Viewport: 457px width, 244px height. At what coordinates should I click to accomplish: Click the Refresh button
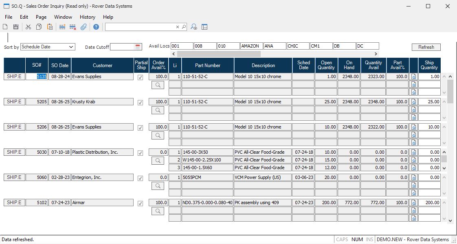pyautogui.click(x=426, y=47)
